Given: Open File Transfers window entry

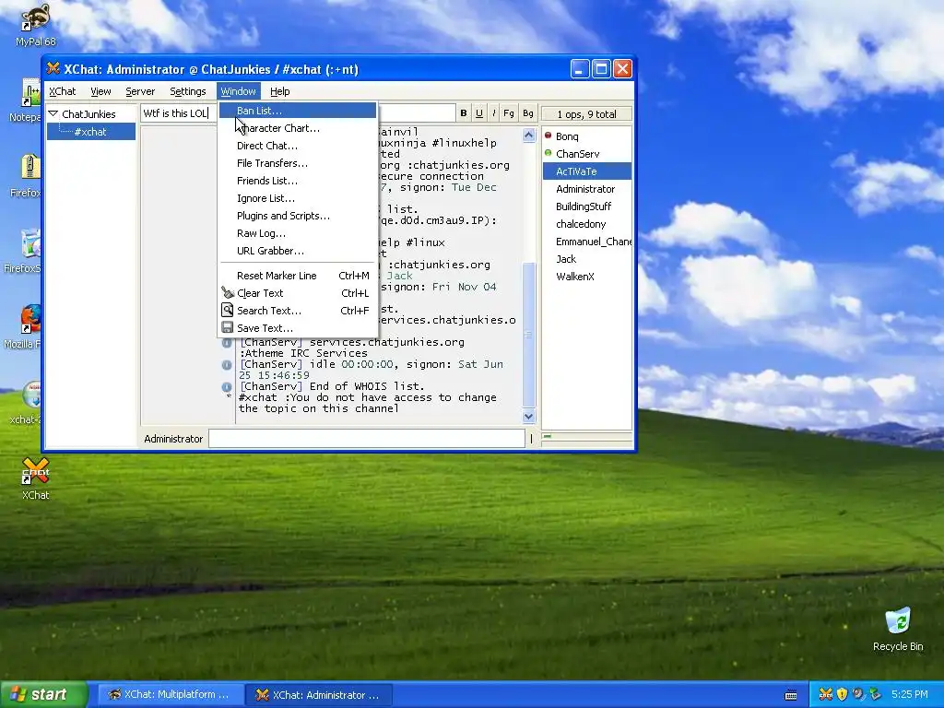Looking at the screenshot, I should click(x=298, y=162).
